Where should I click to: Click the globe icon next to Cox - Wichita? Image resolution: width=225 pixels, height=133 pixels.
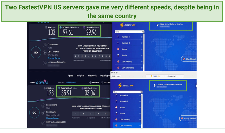coord(44,52)
